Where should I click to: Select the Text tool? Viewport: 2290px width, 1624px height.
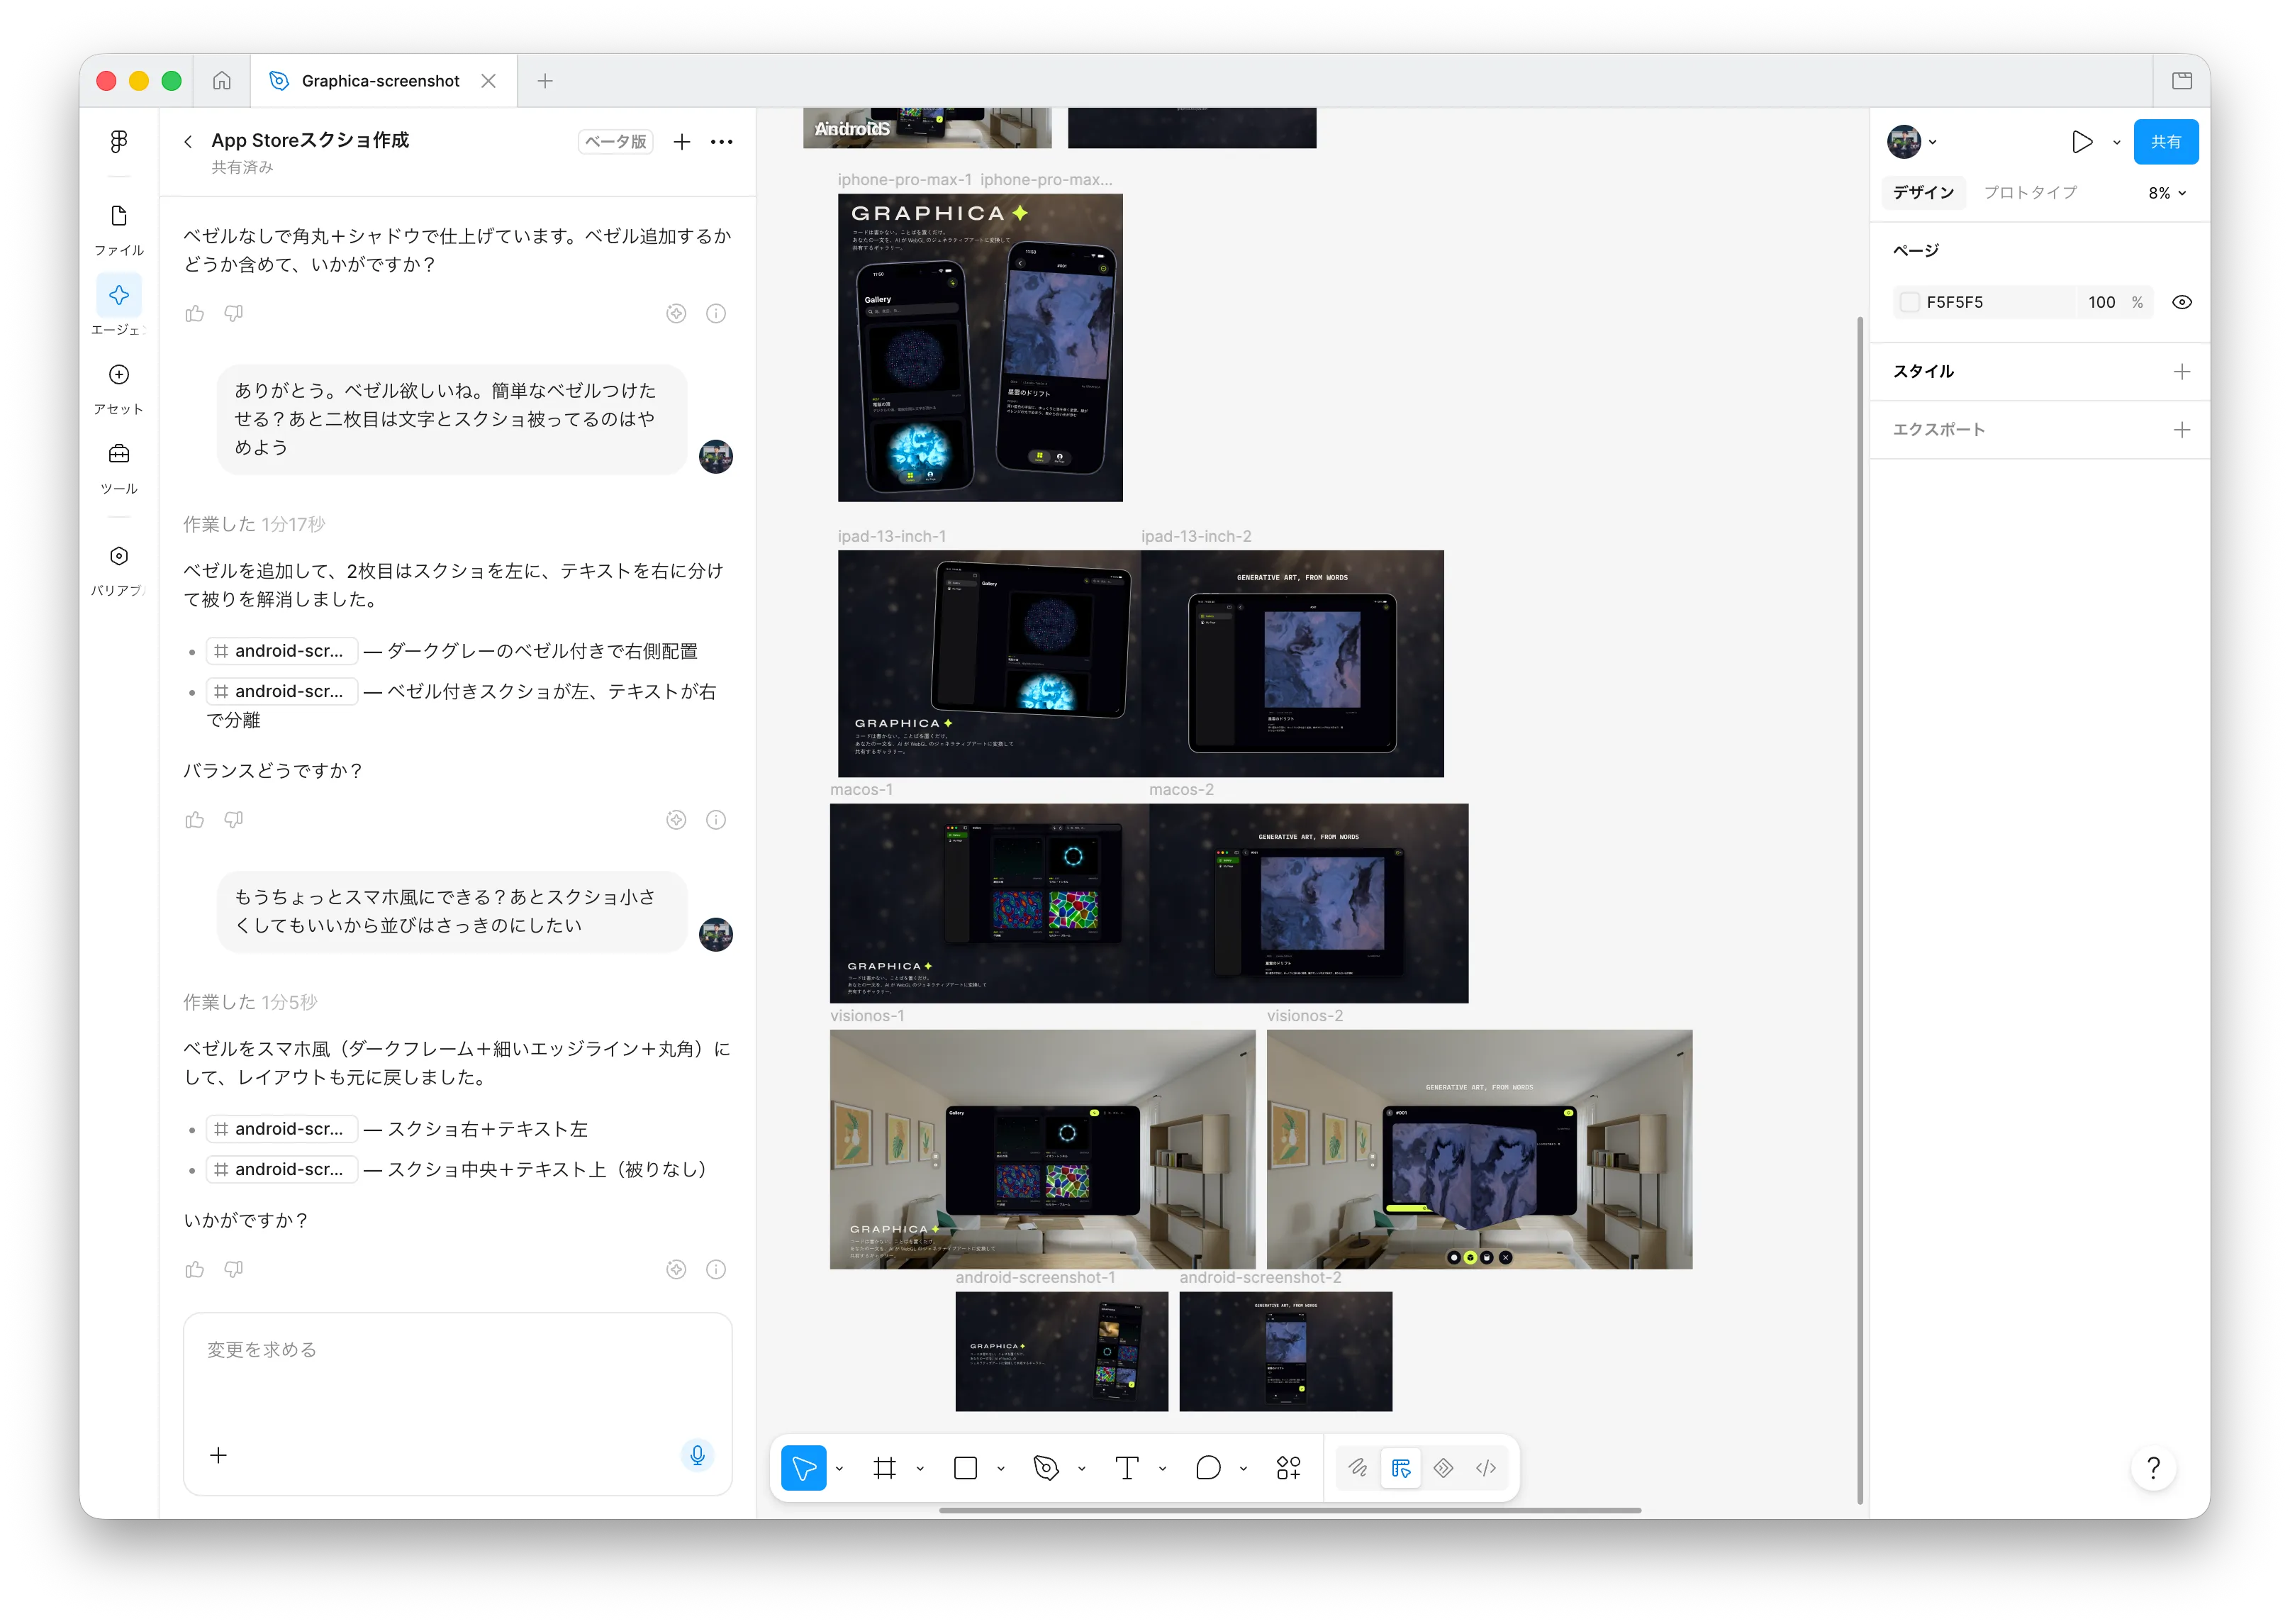pos(1127,1467)
